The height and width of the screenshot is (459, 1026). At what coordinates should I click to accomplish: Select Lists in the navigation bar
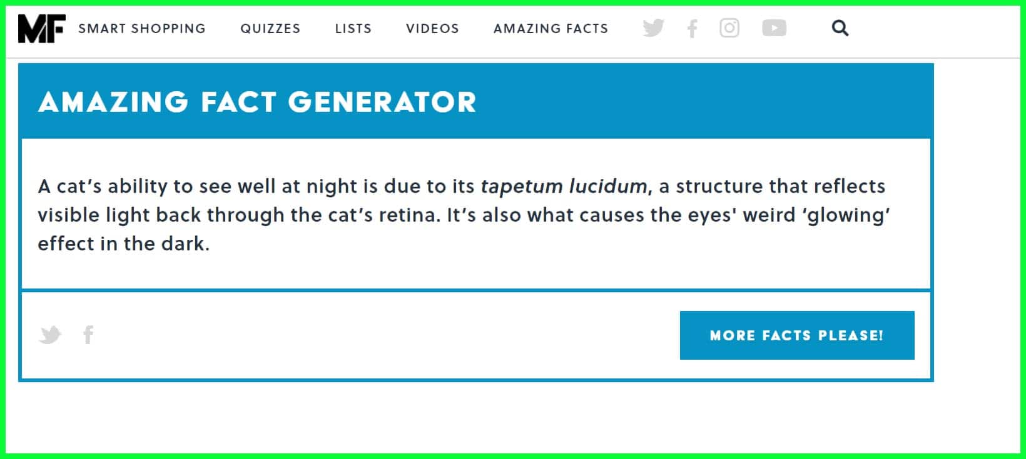(353, 29)
